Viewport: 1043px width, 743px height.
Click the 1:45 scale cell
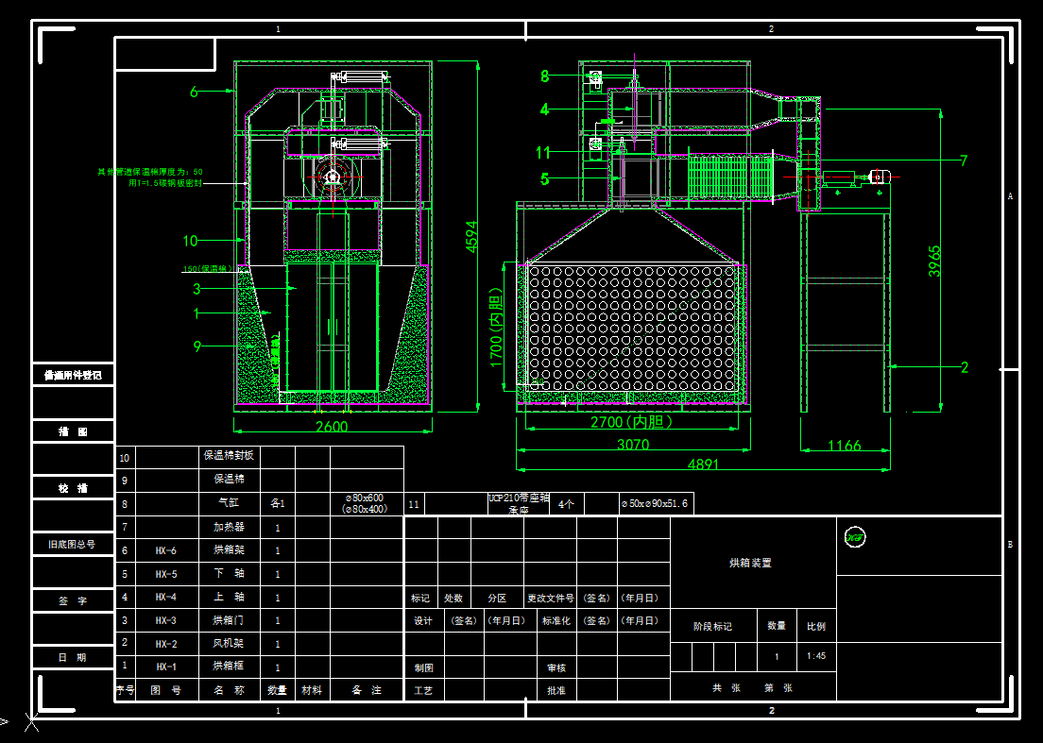point(815,656)
